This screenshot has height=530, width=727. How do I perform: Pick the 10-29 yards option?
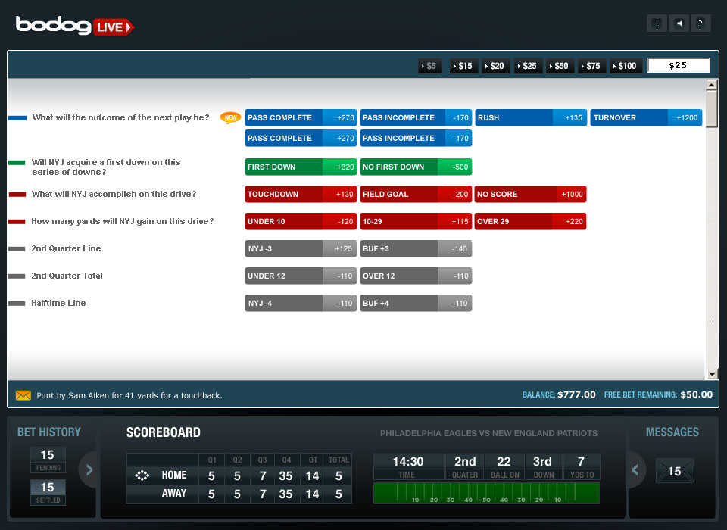[416, 222]
